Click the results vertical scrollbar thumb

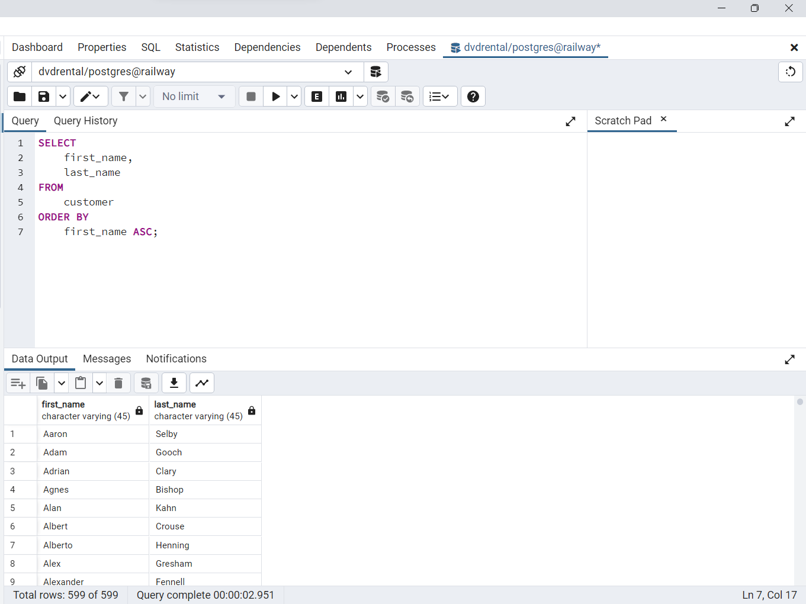[799, 401]
